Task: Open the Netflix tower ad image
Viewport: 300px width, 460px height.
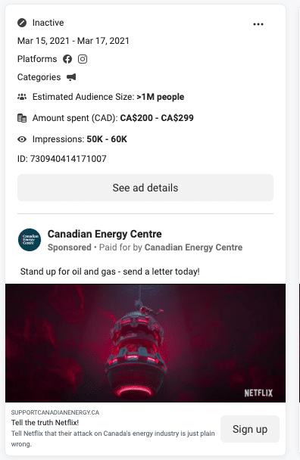Action: coord(145,343)
